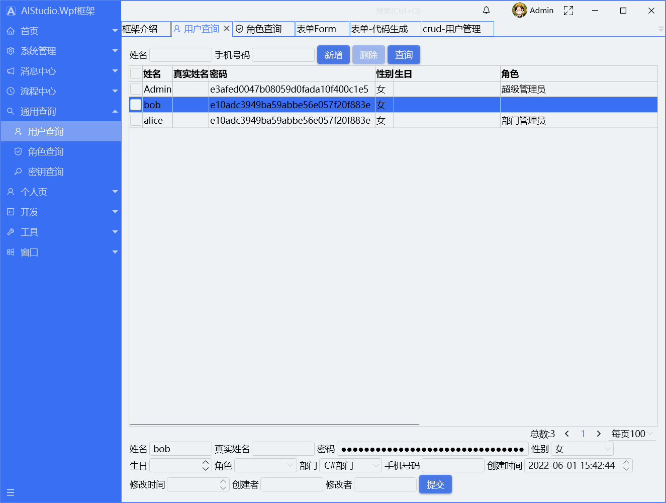Switch to the 表单-代码生成 tab
This screenshot has width=666, height=503.
(386, 29)
